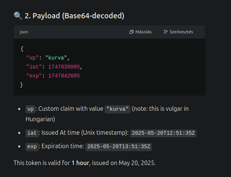Click the "kurva" string value in code
Viewport: 231px width, 177px height.
tap(56, 58)
